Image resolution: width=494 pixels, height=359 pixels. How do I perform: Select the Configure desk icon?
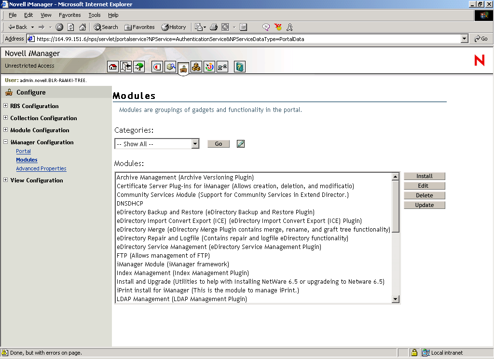(183, 67)
